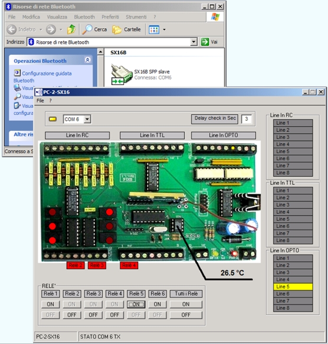The width and height of the screenshot is (328, 344).
Task: Click the Line In RC header button
Action: pyautogui.click(x=77, y=135)
